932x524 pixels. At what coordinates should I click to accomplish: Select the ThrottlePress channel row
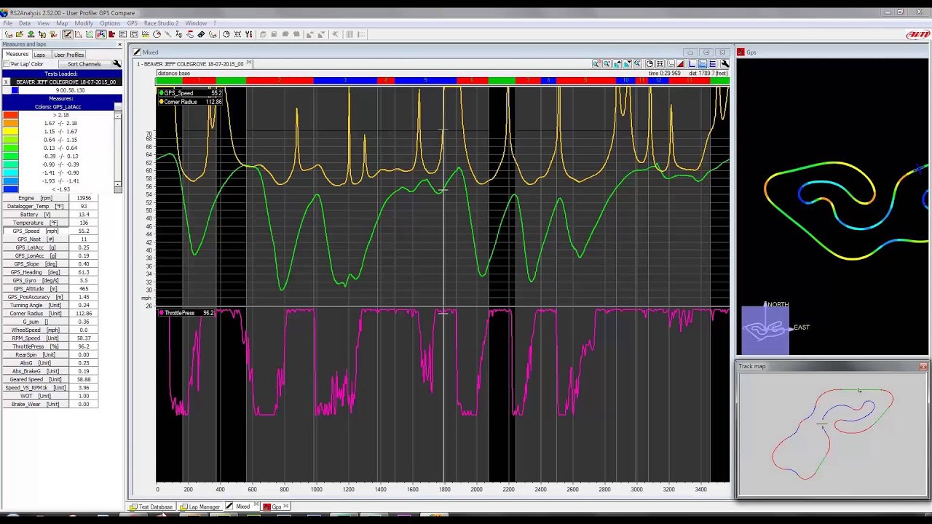coord(50,346)
